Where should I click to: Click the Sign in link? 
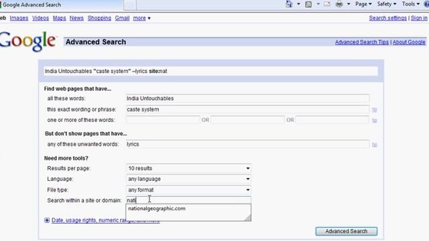point(419,18)
